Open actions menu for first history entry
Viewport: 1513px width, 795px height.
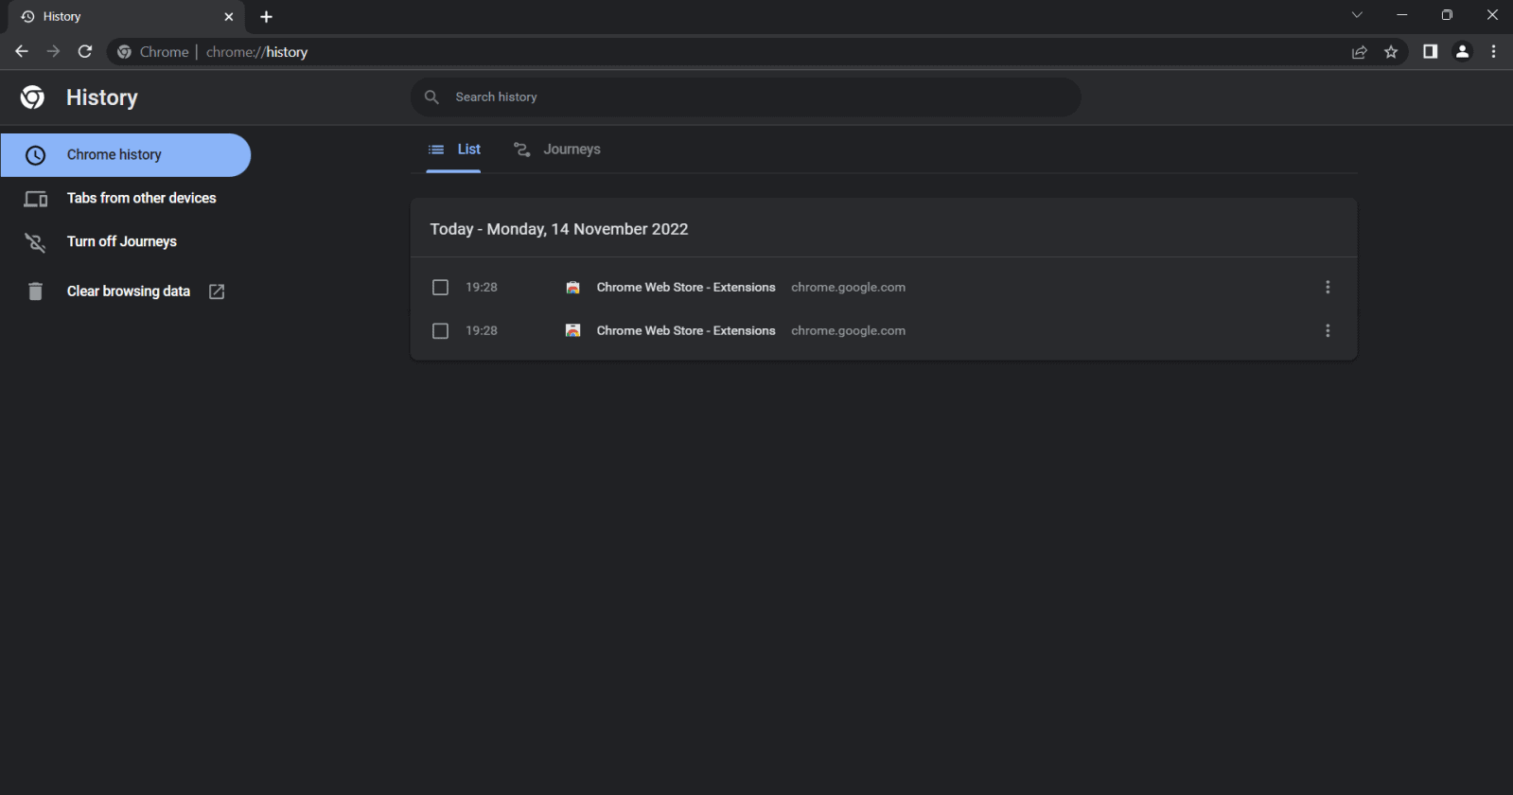[x=1328, y=288]
